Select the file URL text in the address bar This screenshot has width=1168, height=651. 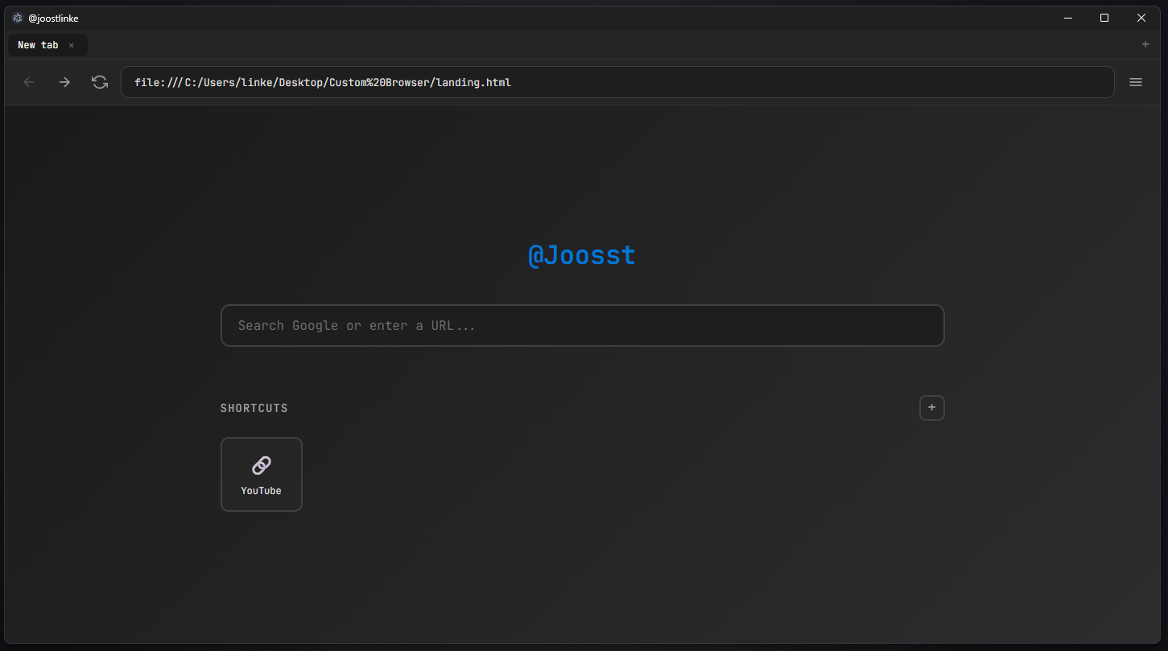[x=322, y=81]
